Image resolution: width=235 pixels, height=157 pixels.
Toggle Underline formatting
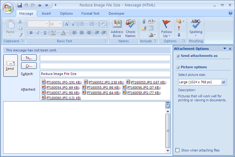[45, 33]
